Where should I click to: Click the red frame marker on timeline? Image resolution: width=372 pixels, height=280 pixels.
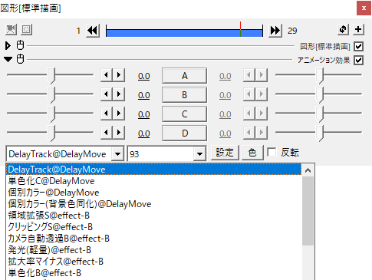pos(240,29)
